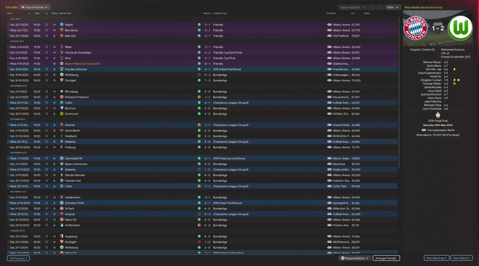Toggle the selection circle for Sat, 22/7/2023
The height and width of the screenshot is (266, 479).
pos(8,25)
